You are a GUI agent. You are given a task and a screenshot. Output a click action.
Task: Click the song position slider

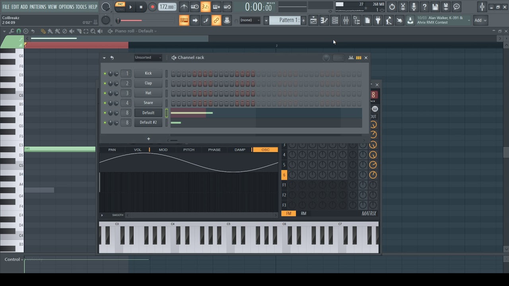146,20
